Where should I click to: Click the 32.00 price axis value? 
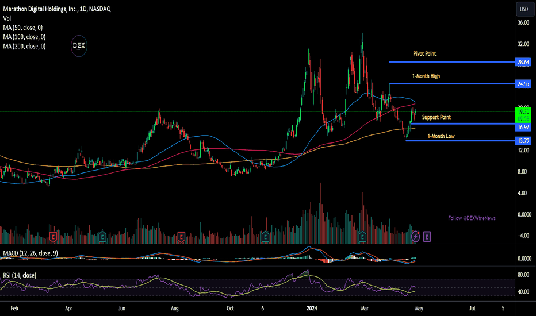point(523,44)
